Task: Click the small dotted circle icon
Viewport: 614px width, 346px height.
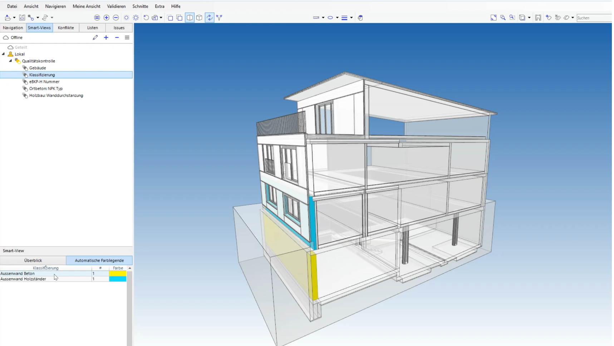Action: [126, 18]
